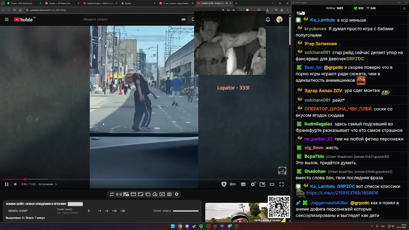Switch to 'Студия — VK Видео Live' tab
This screenshot has width=409, height=230.
tap(62, 3)
